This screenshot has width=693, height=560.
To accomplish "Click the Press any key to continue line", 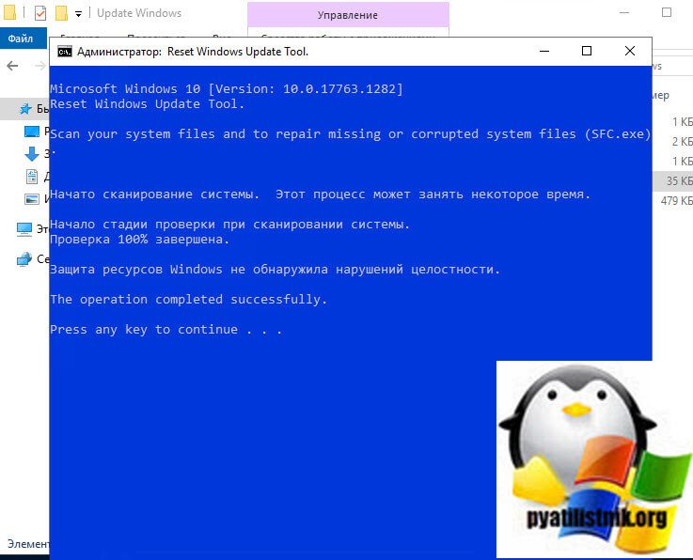I will [x=165, y=330].
